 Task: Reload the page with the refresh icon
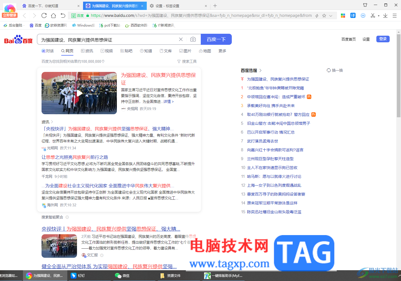(x=44, y=15)
